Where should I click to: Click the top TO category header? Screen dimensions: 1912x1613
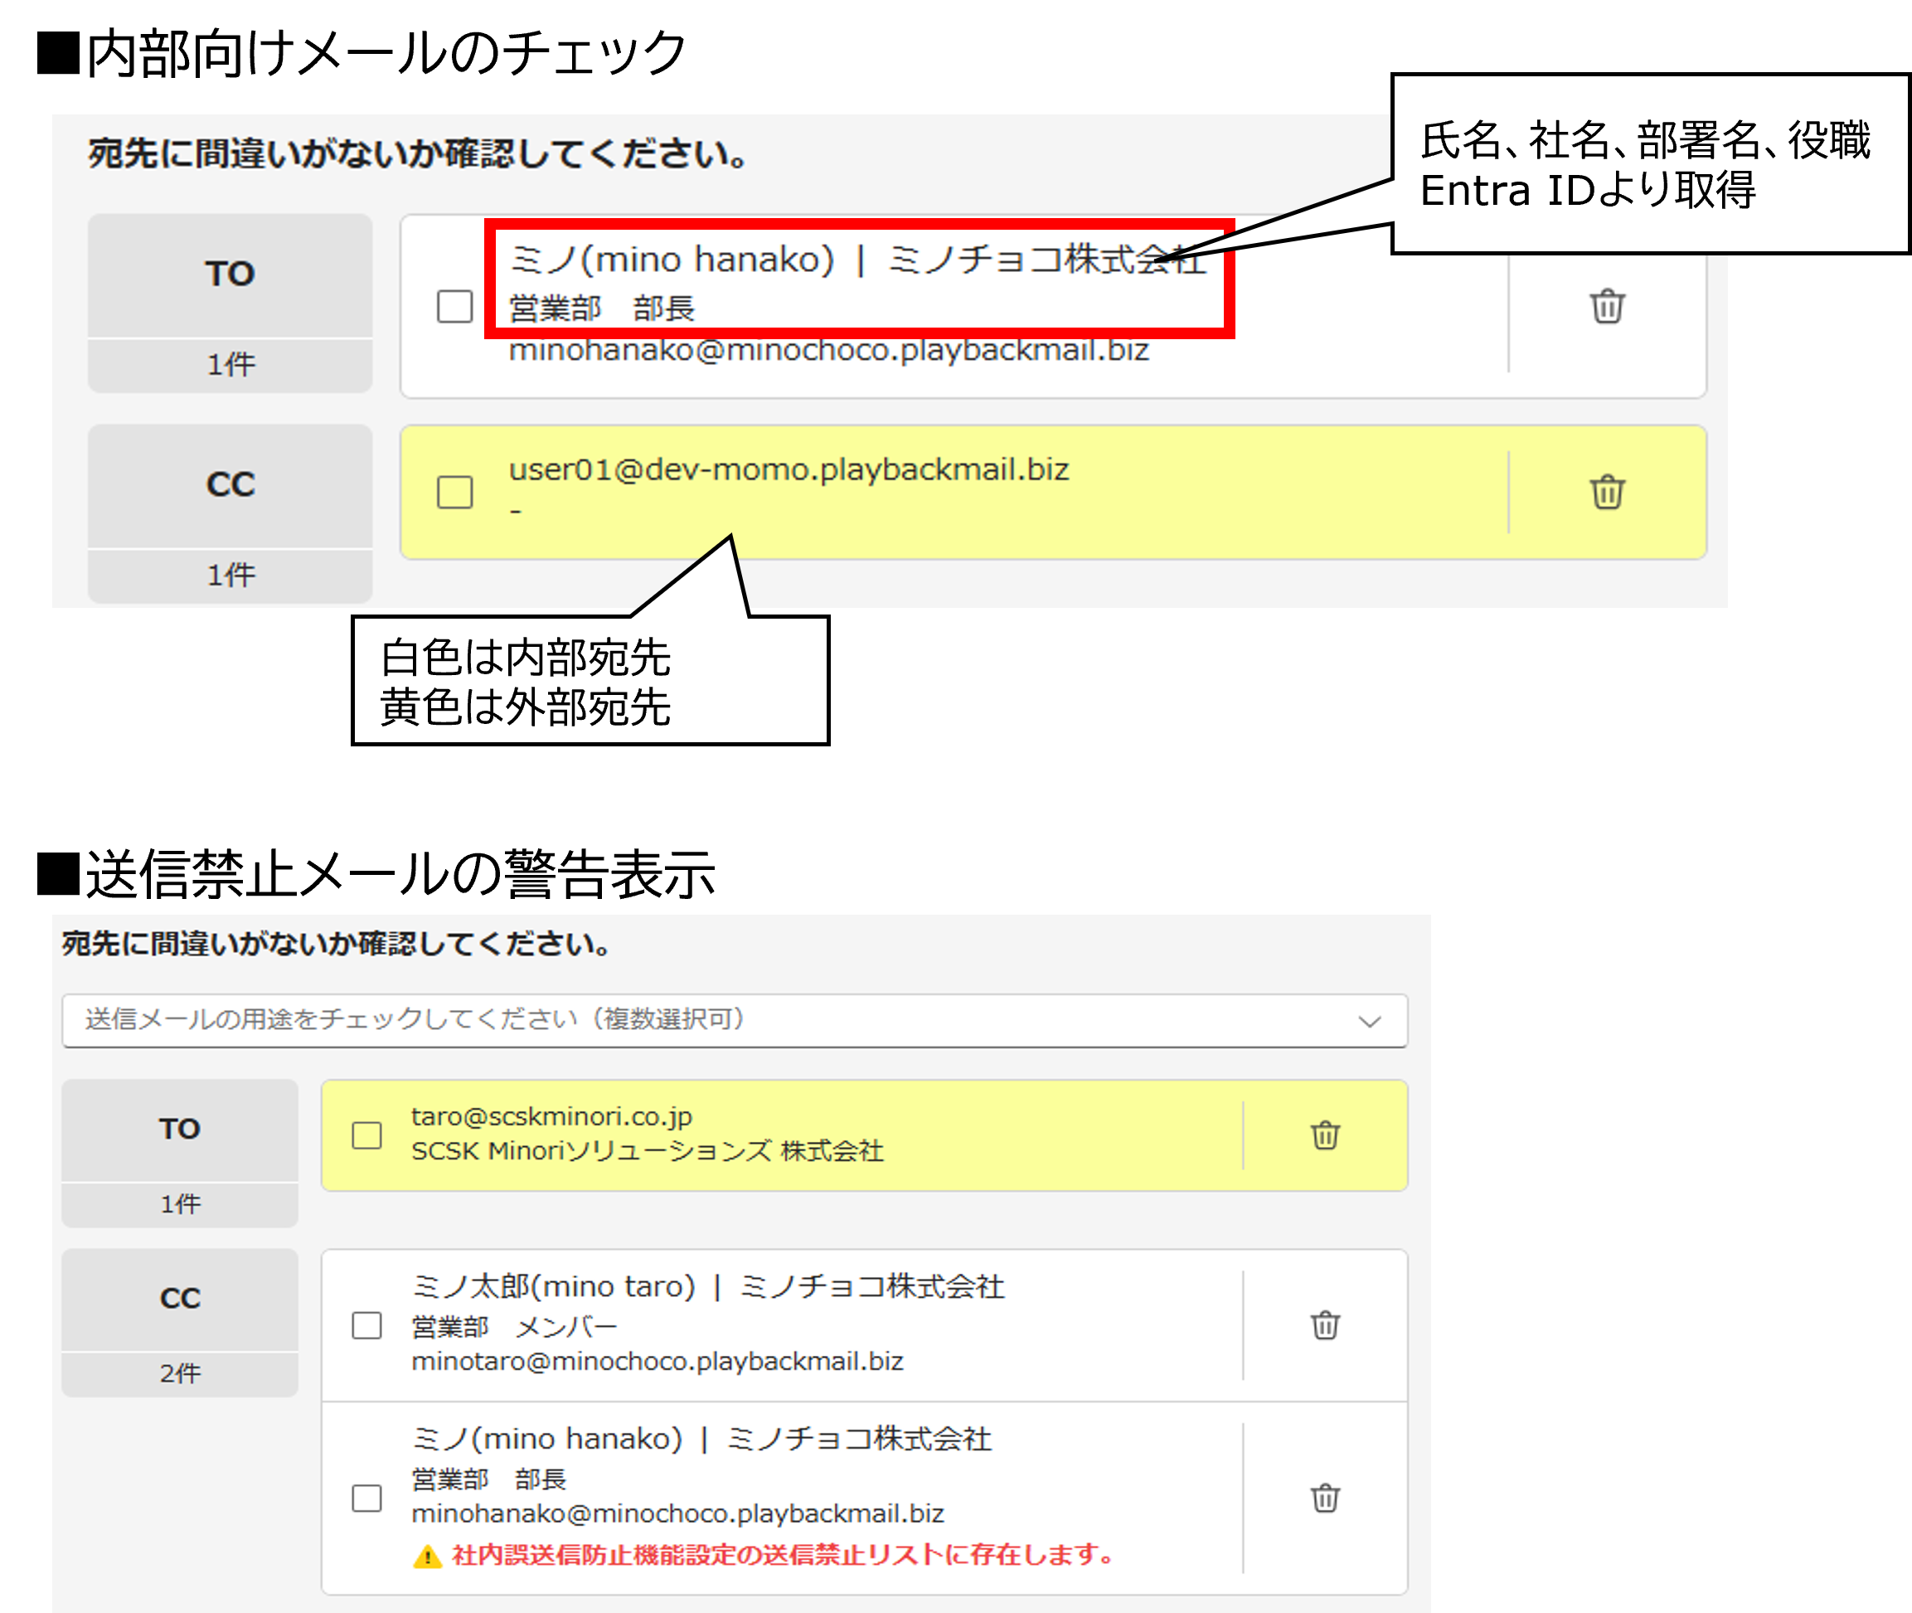coord(230,275)
